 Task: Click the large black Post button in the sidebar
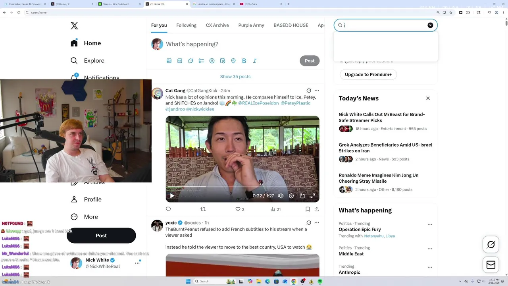(x=101, y=236)
